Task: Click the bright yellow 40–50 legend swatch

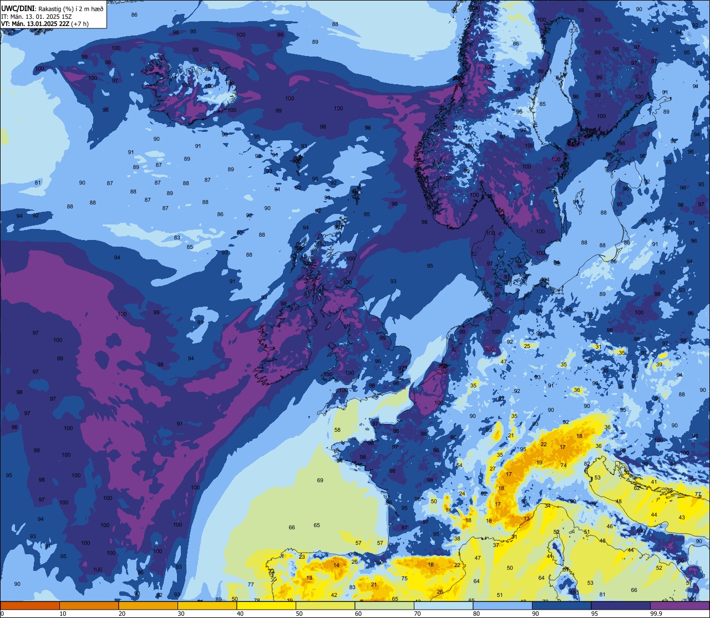Action: tap(266, 605)
